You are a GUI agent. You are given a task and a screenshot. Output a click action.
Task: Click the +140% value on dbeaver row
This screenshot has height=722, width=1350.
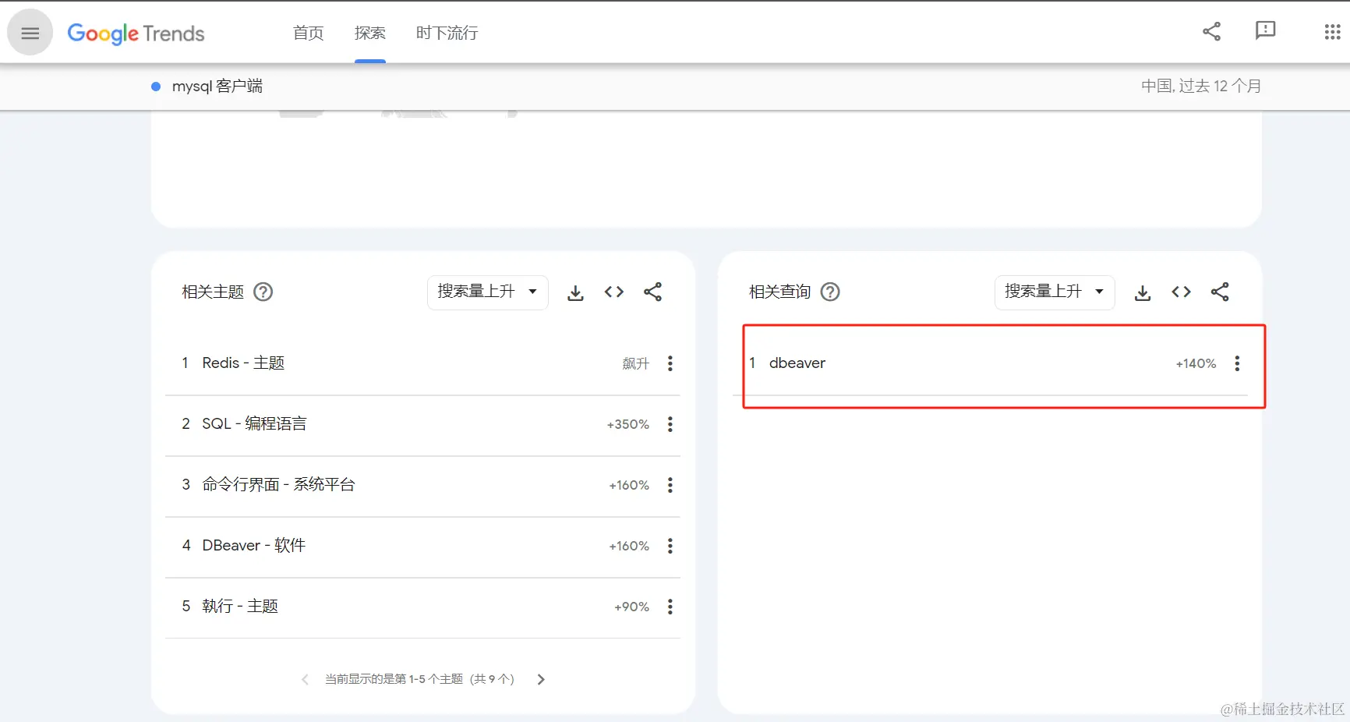(1196, 363)
